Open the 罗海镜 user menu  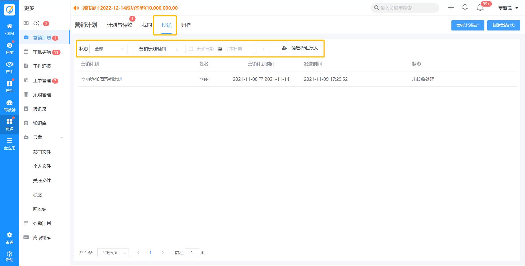pyautogui.click(x=508, y=8)
